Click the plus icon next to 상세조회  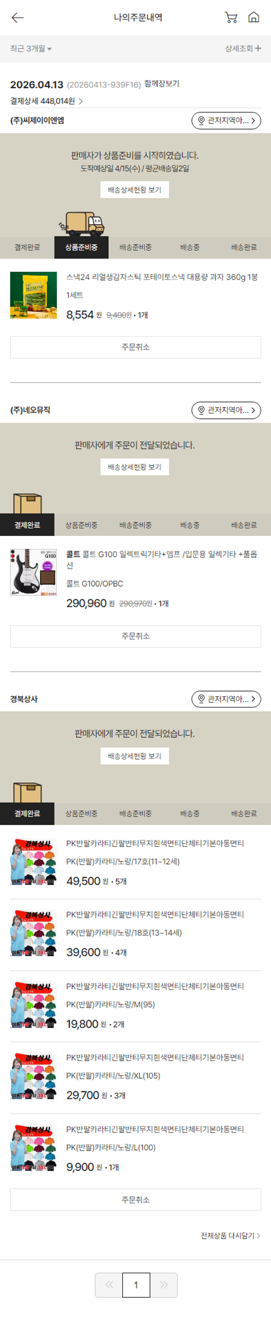pyautogui.click(x=258, y=49)
